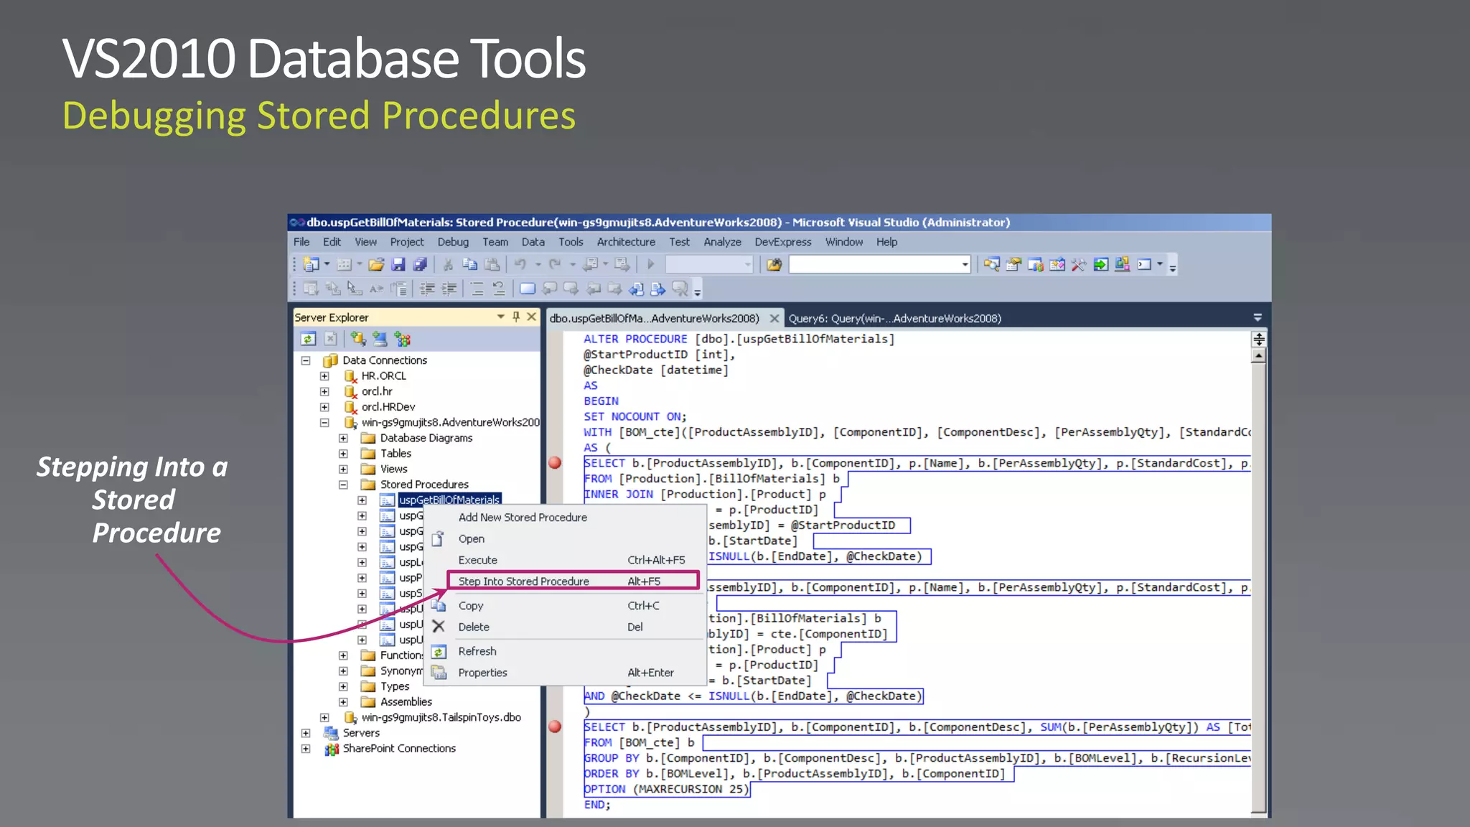Click the Save All icon
1470x827 pixels.
tap(420, 264)
